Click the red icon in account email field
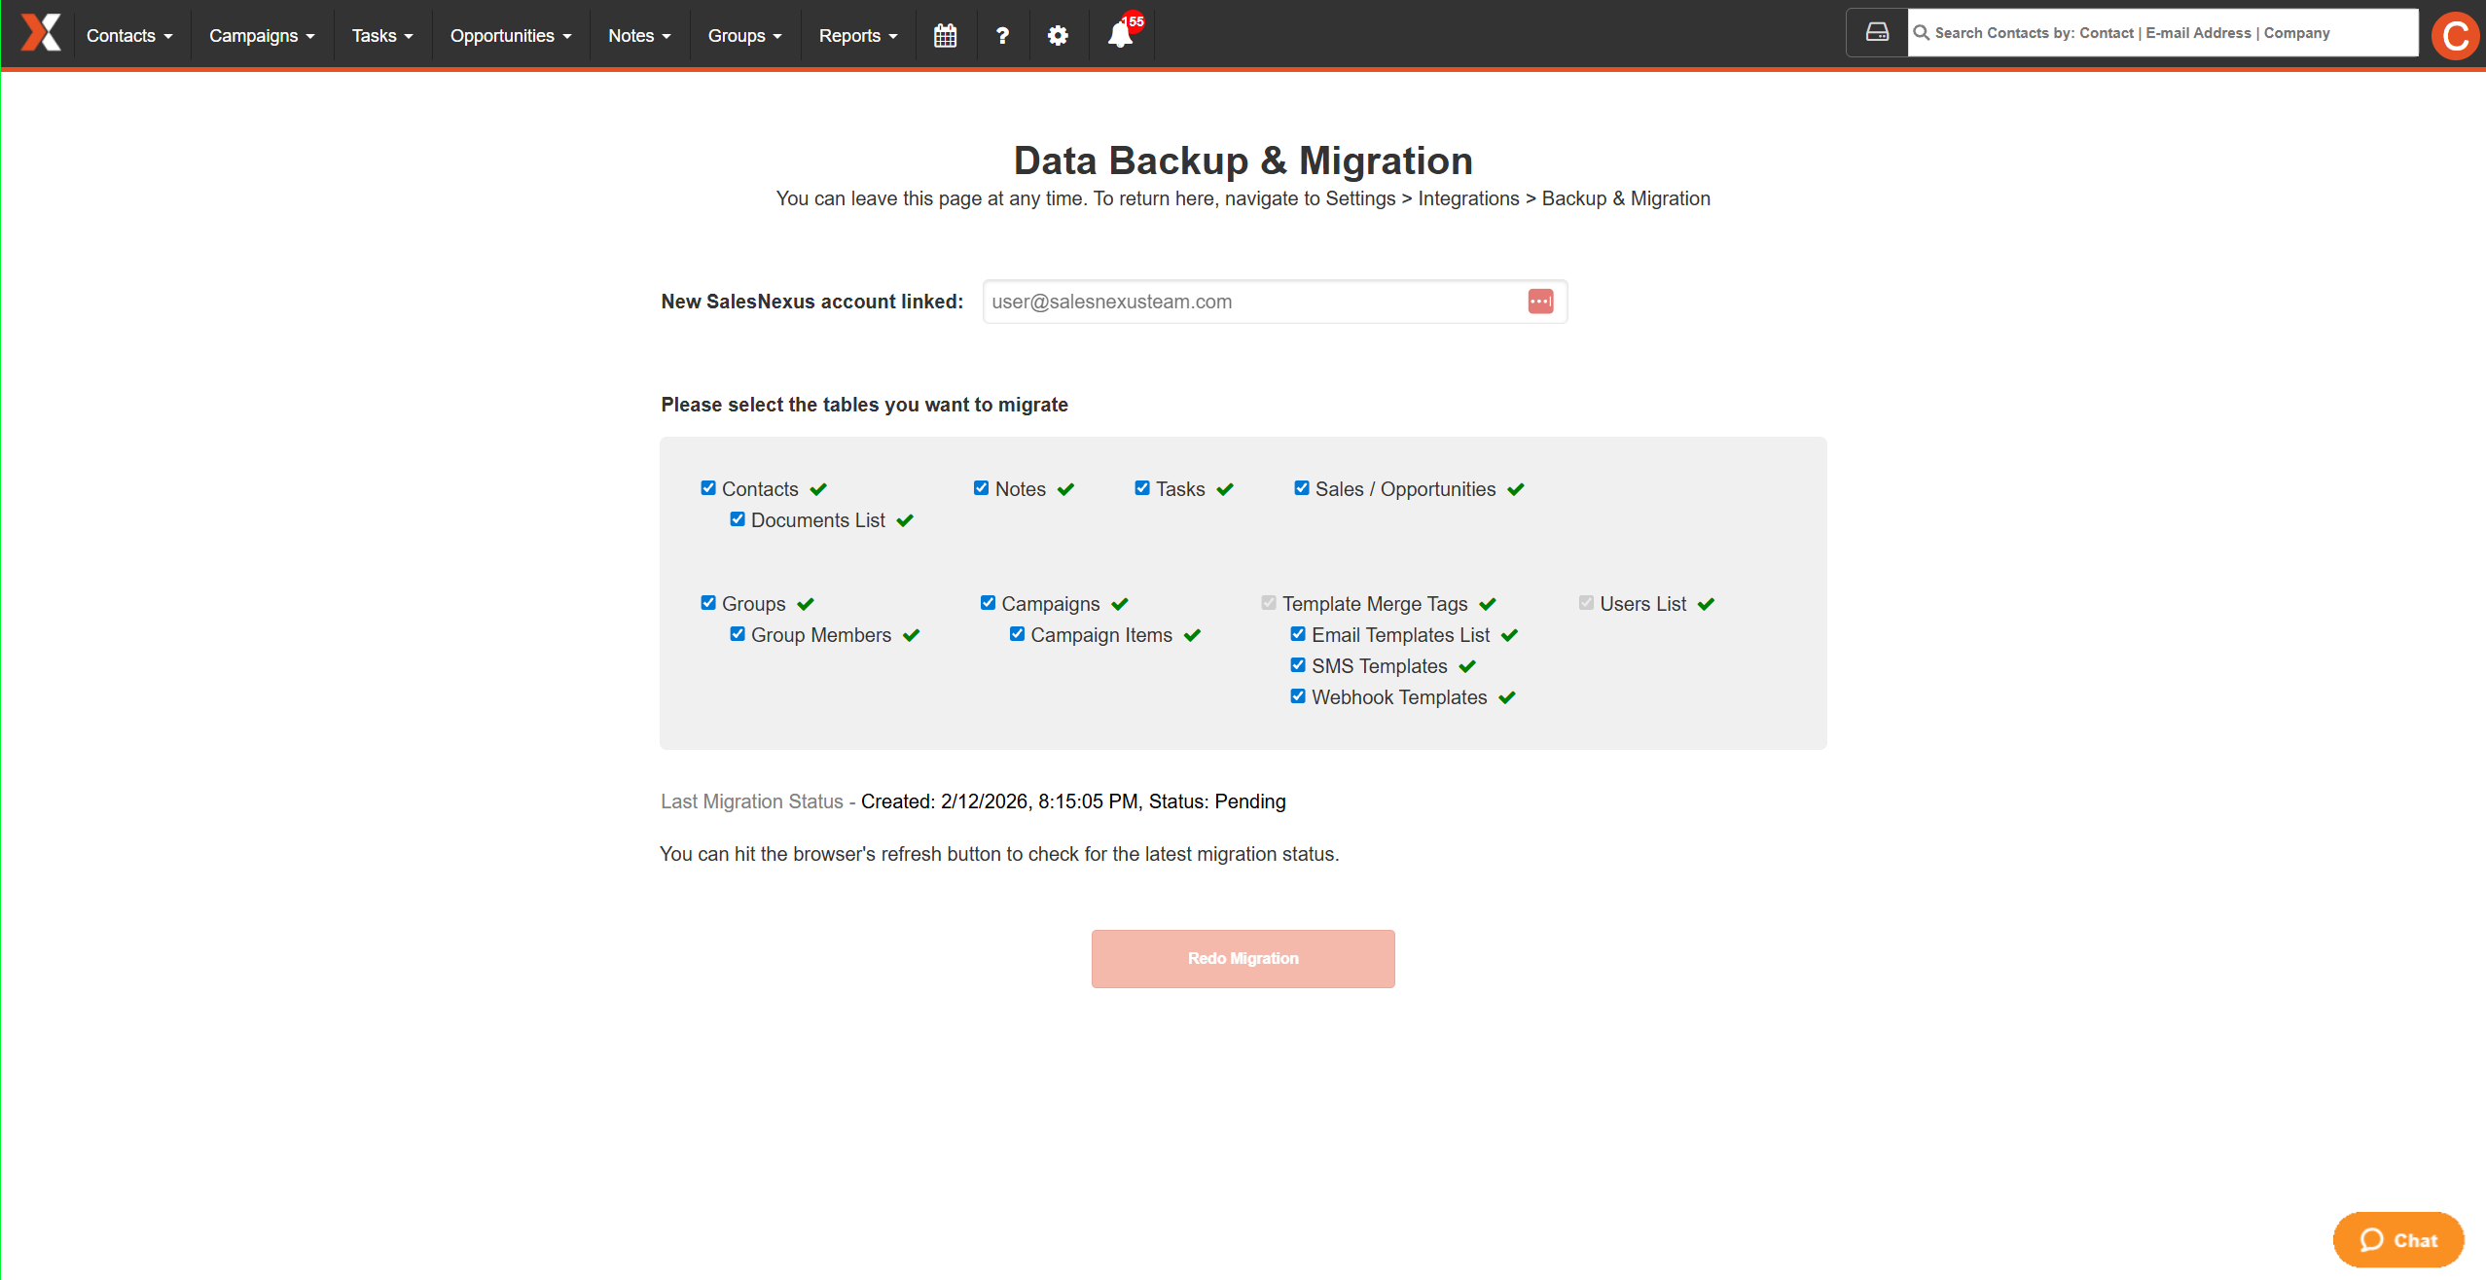Screen dimensions: 2486x1280 pos(1540,302)
